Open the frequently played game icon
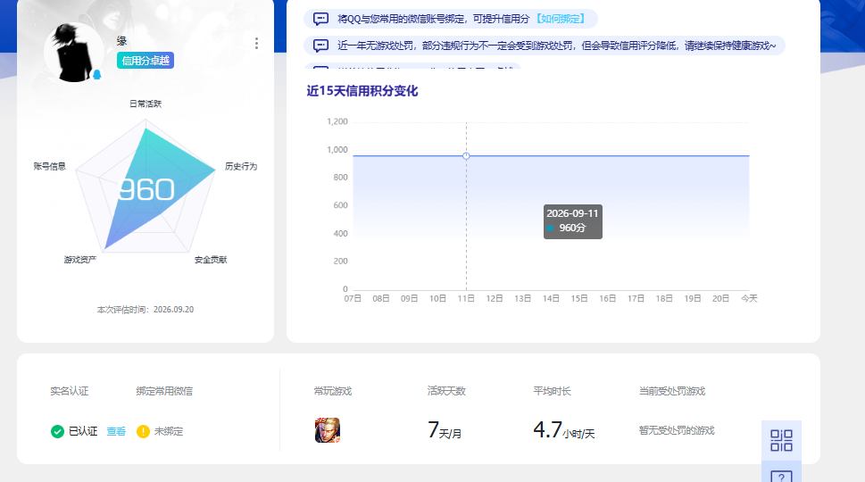The width and height of the screenshot is (865, 482). [x=327, y=430]
